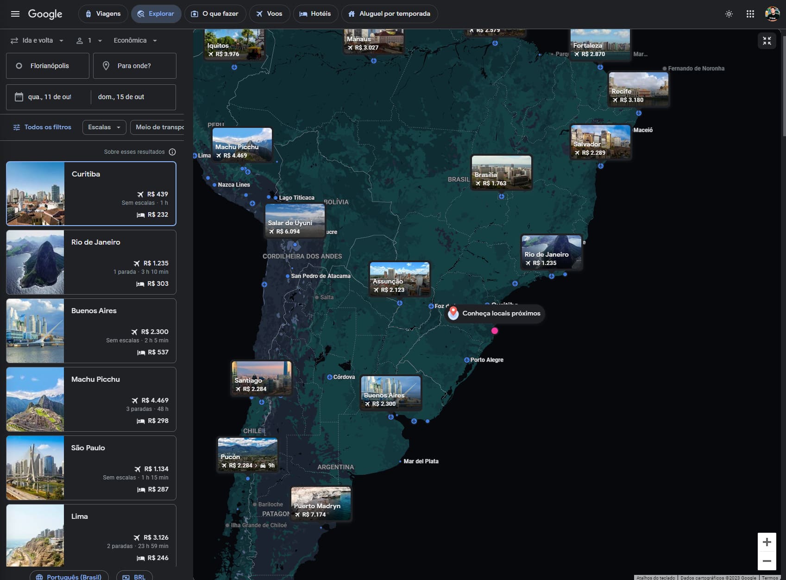
Task: Change currency using the BRL button
Action: pyautogui.click(x=134, y=577)
